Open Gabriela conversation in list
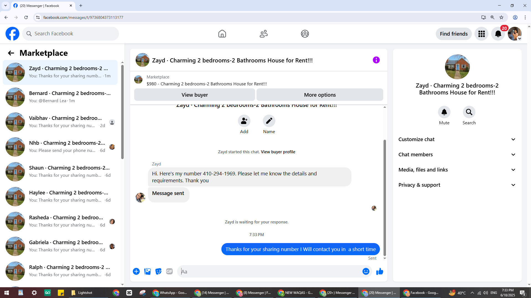Image resolution: width=531 pixels, height=298 pixels. (x=60, y=246)
